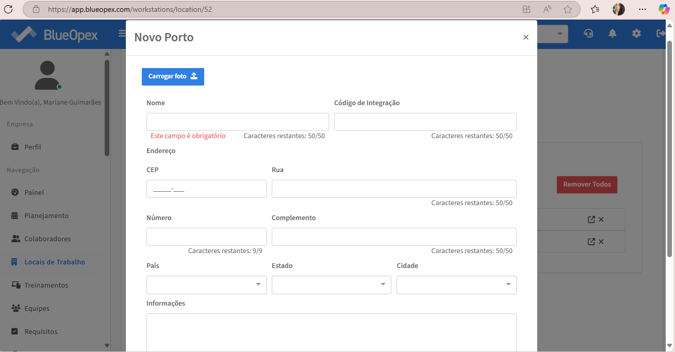Click the Este campo é obrigatório message
The width and height of the screenshot is (675, 352).
click(188, 136)
